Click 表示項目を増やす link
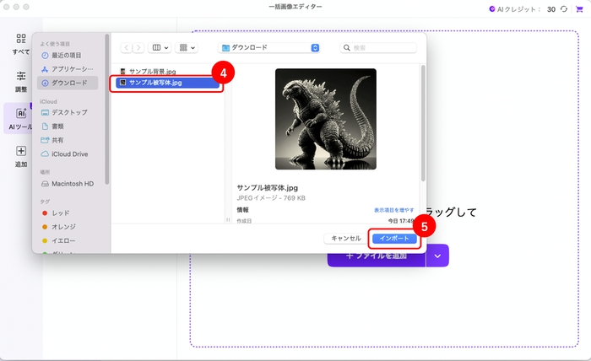 (394, 210)
